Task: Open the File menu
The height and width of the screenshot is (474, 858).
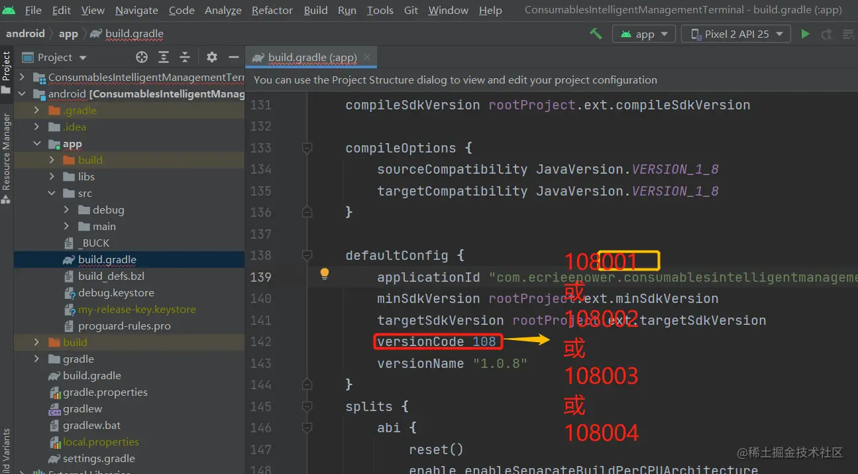Action: point(33,10)
